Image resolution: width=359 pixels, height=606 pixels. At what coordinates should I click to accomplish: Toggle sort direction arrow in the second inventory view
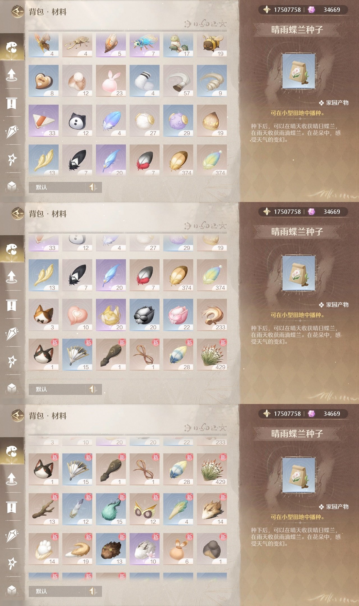tap(93, 389)
